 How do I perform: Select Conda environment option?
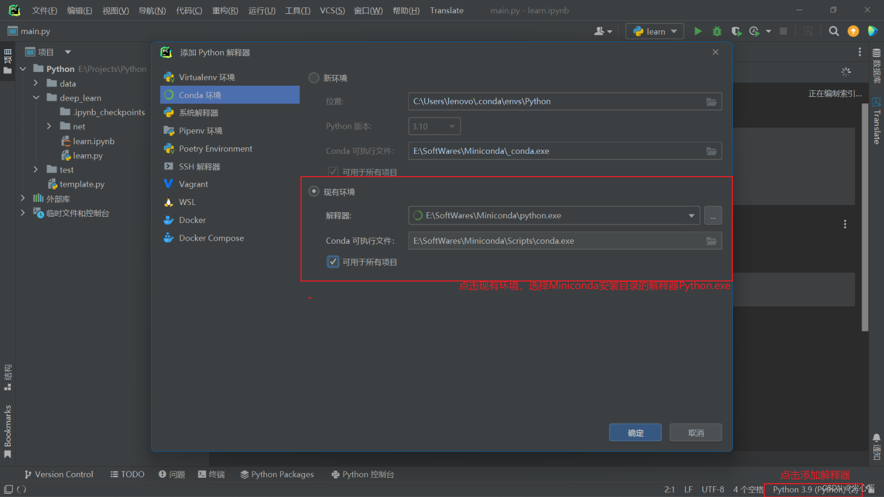tap(230, 95)
